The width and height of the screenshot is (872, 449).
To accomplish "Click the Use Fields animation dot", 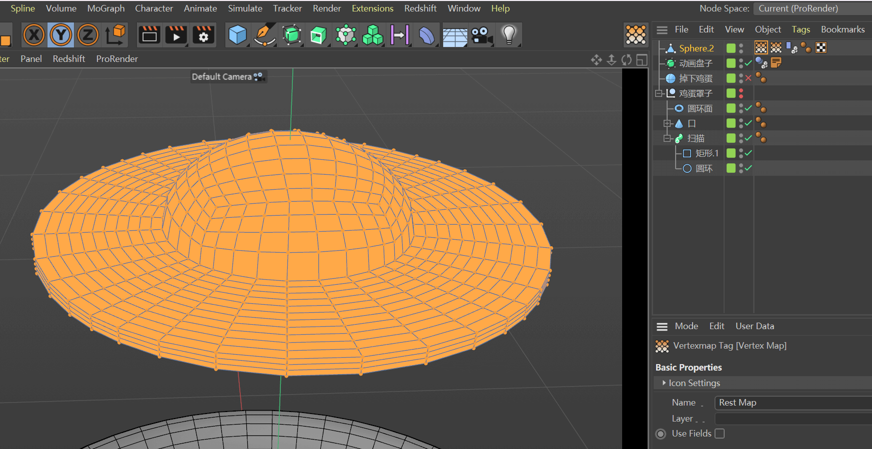I will [x=661, y=434].
